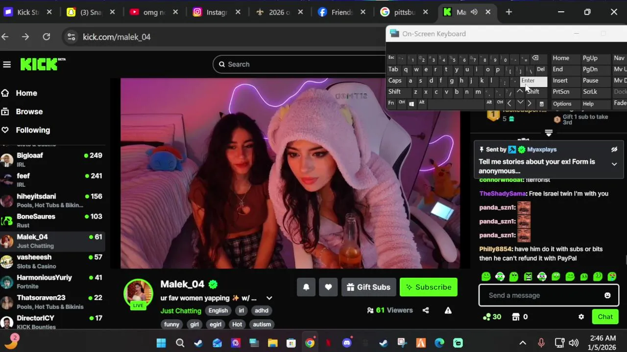Go to Home in Kick sidebar
The image size is (627, 352).
pos(26,93)
